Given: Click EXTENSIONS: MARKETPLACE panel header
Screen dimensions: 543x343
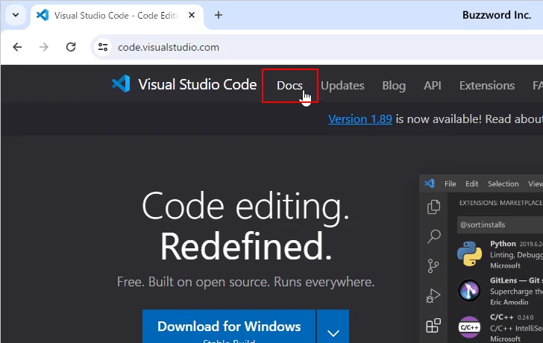Looking at the screenshot, I should click(x=500, y=203).
